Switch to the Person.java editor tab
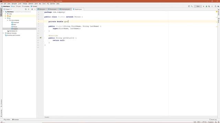 coord(53,9)
